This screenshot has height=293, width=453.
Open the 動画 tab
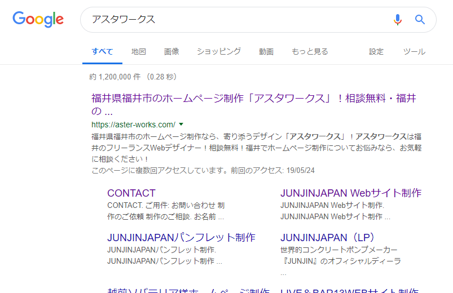pos(266,52)
